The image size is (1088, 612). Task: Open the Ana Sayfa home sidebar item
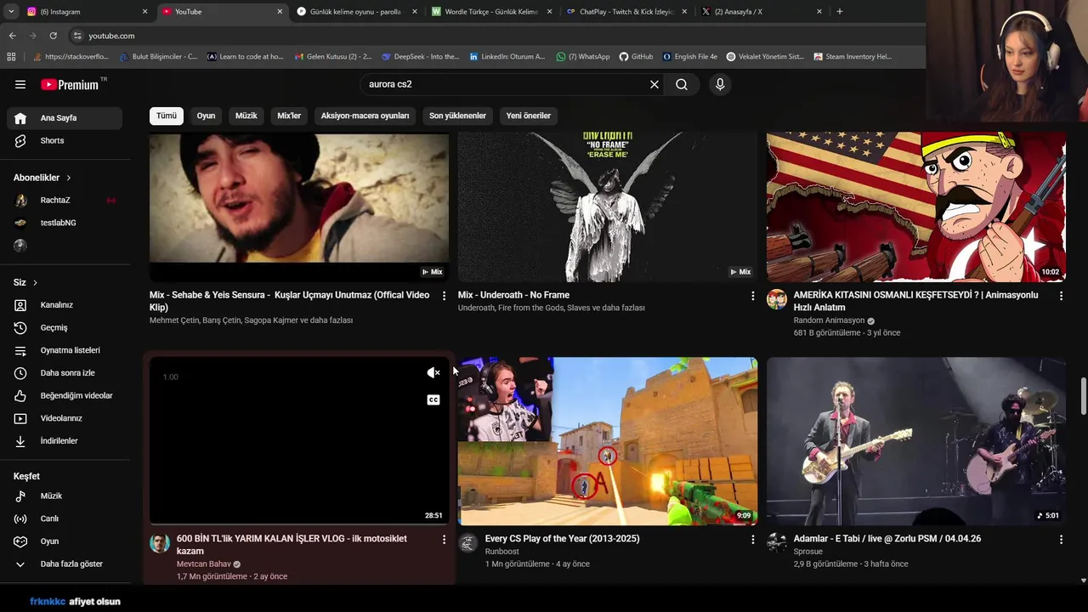pos(65,118)
